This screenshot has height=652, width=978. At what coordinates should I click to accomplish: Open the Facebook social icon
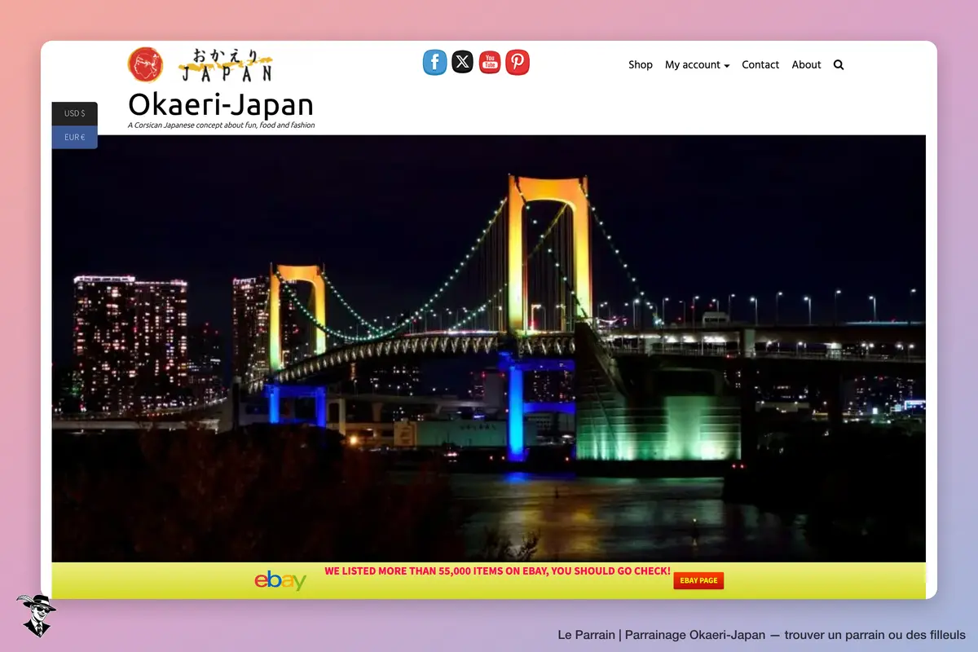point(434,62)
